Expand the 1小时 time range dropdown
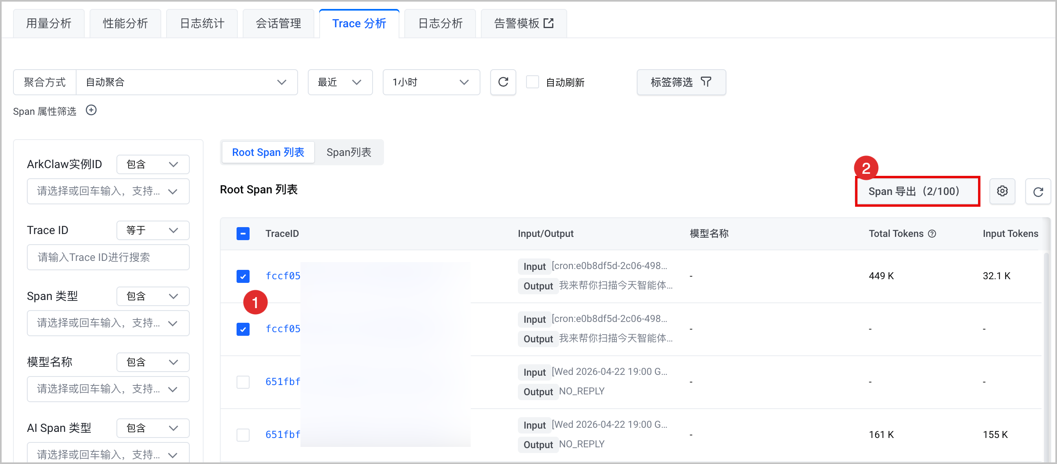This screenshot has height=464, width=1057. click(x=431, y=82)
